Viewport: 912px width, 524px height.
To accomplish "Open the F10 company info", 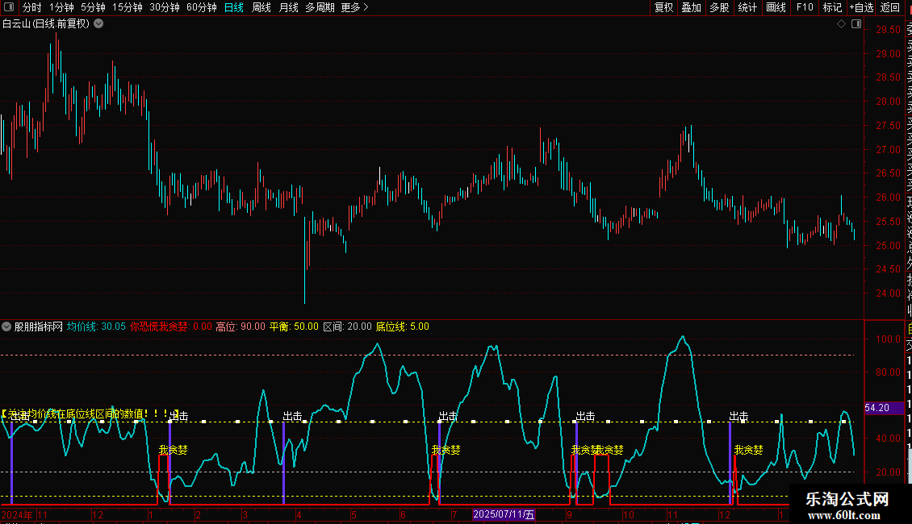I will 805,7.
